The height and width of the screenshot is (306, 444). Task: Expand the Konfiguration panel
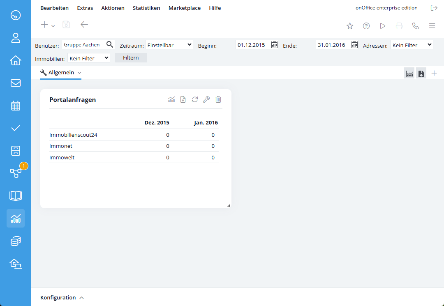(x=62, y=297)
